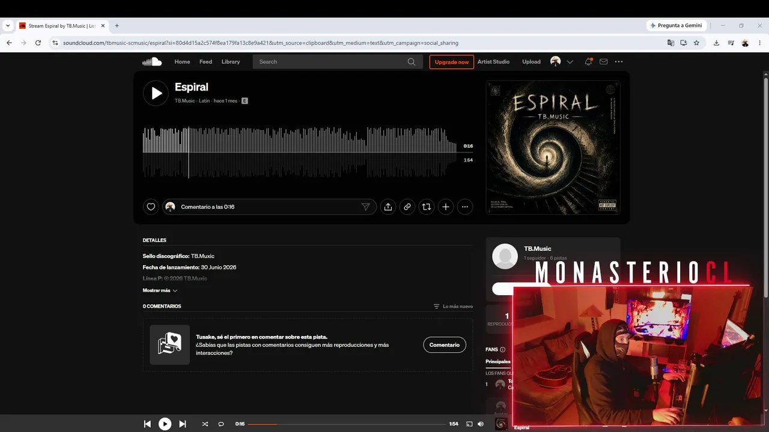Click the Pregunta a Gemini button
Screen dimensions: 769x432
point(676,26)
